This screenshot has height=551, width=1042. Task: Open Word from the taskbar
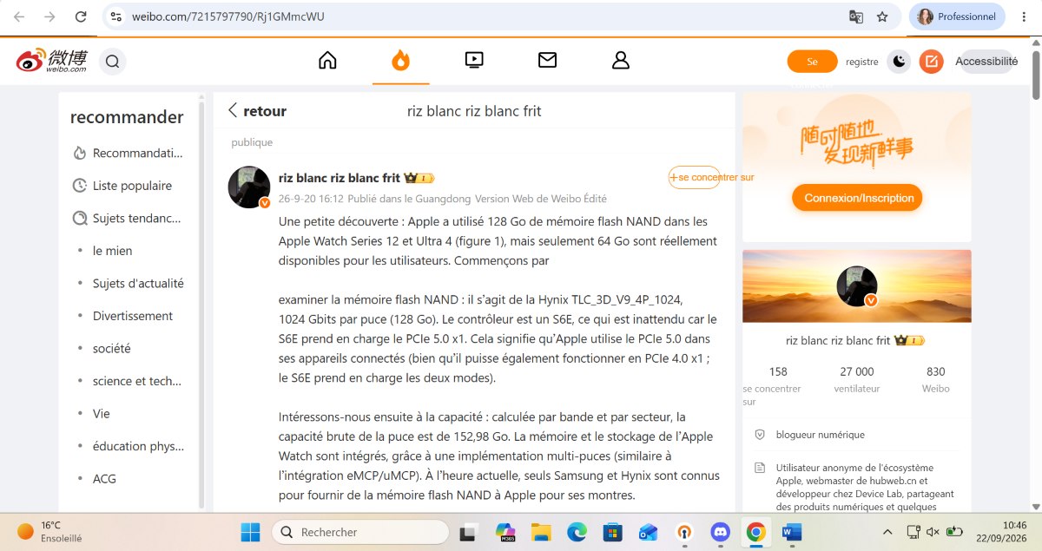(x=791, y=531)
